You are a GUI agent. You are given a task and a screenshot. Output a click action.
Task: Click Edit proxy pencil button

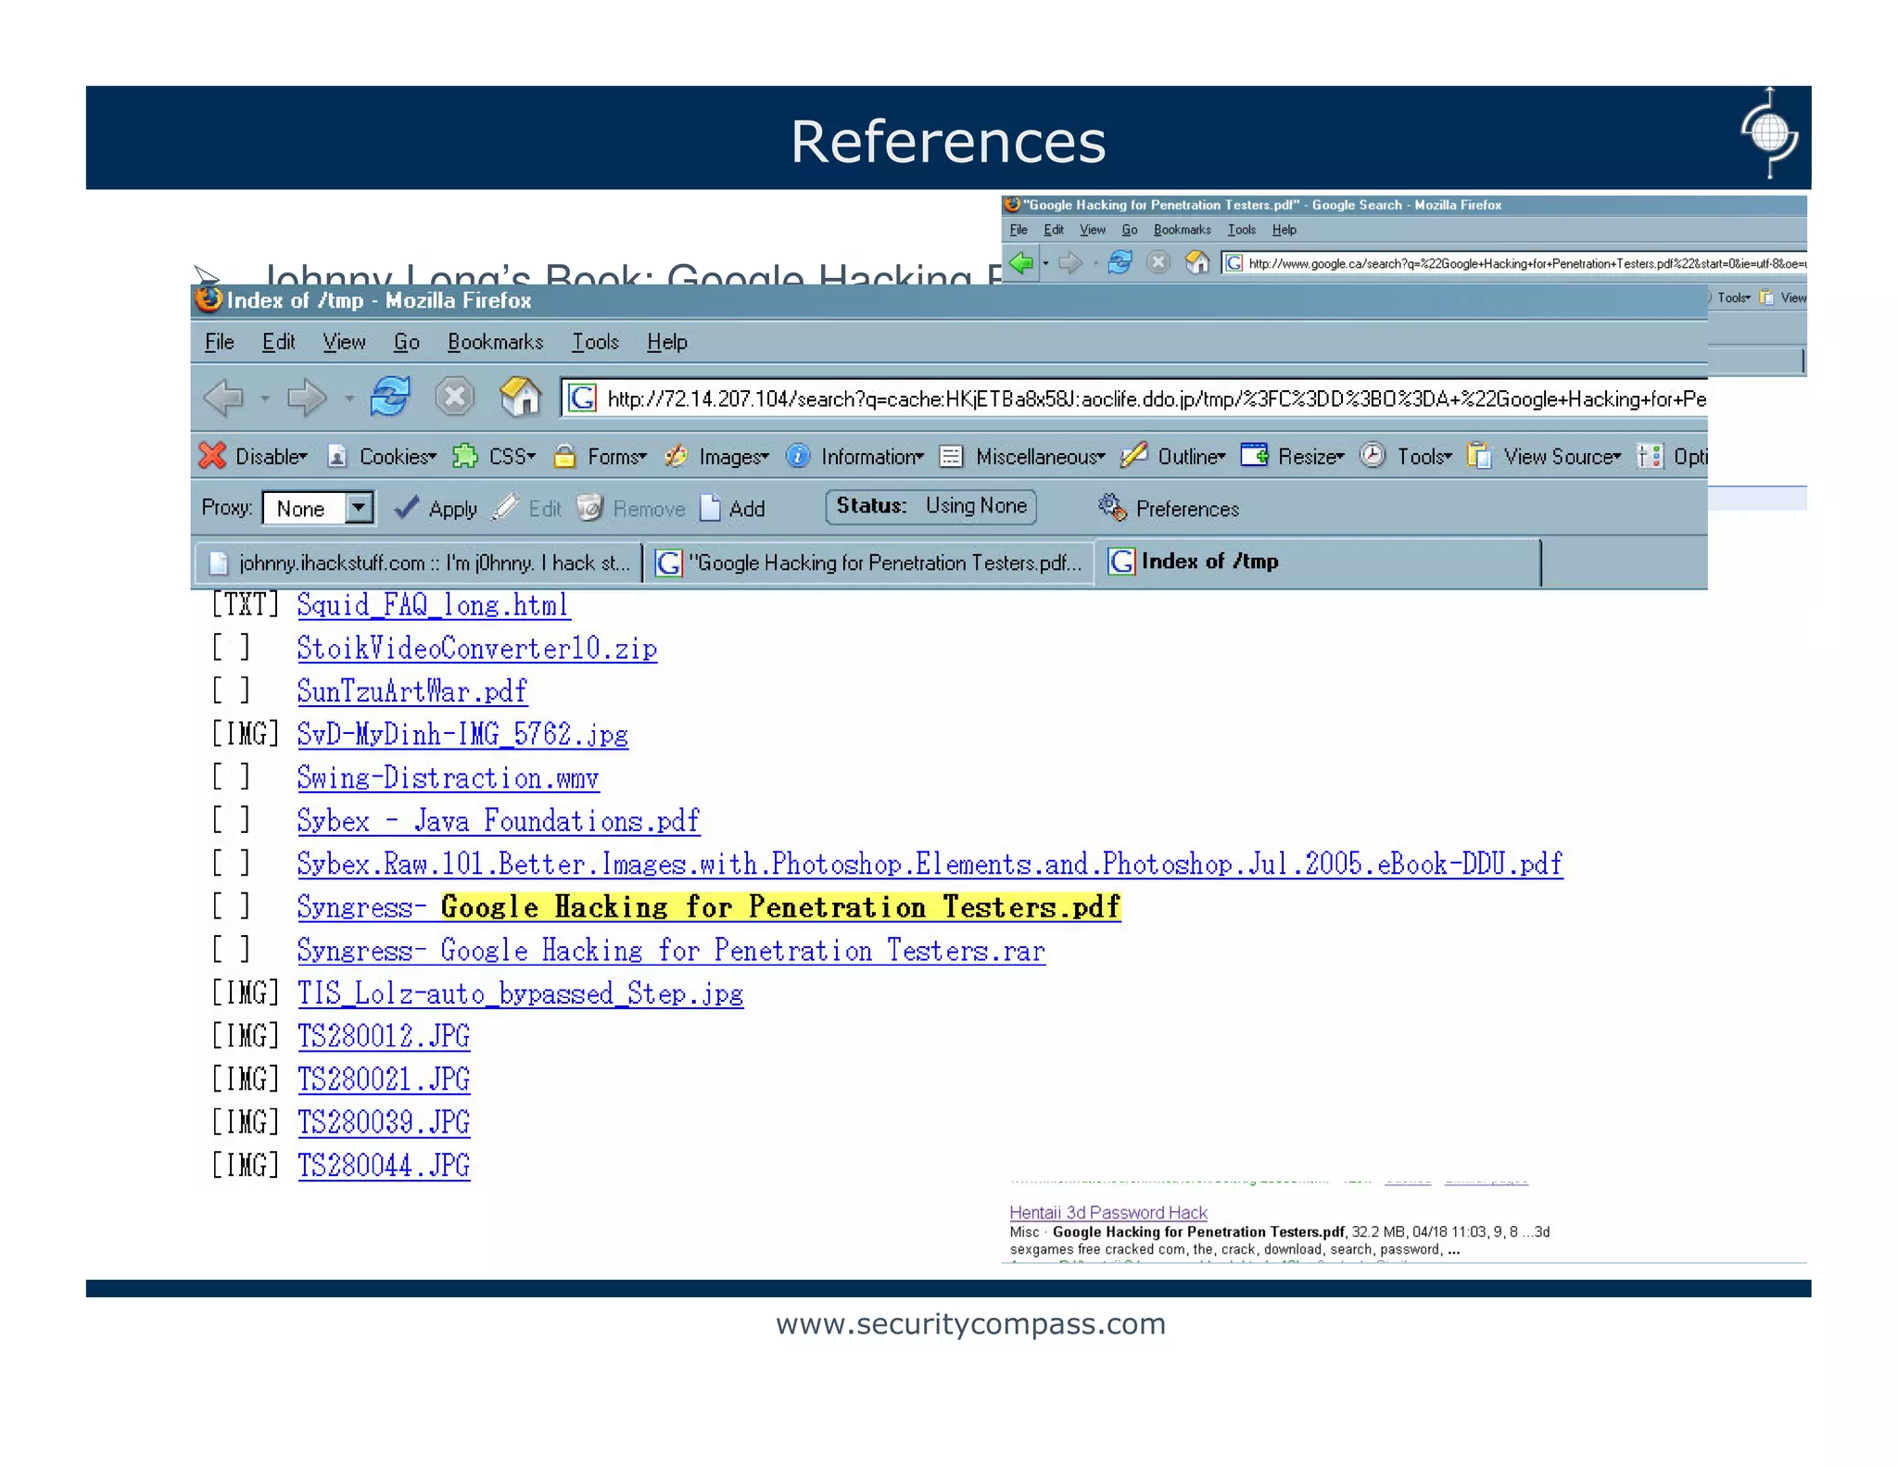pyautogui.click(x=527, y=508)
